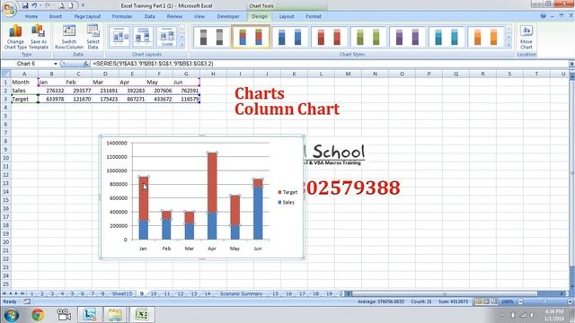The height and width of the screenshot is (323, 575).
Task: Open the Insert ribbon tab
Action: coord(56,16)
